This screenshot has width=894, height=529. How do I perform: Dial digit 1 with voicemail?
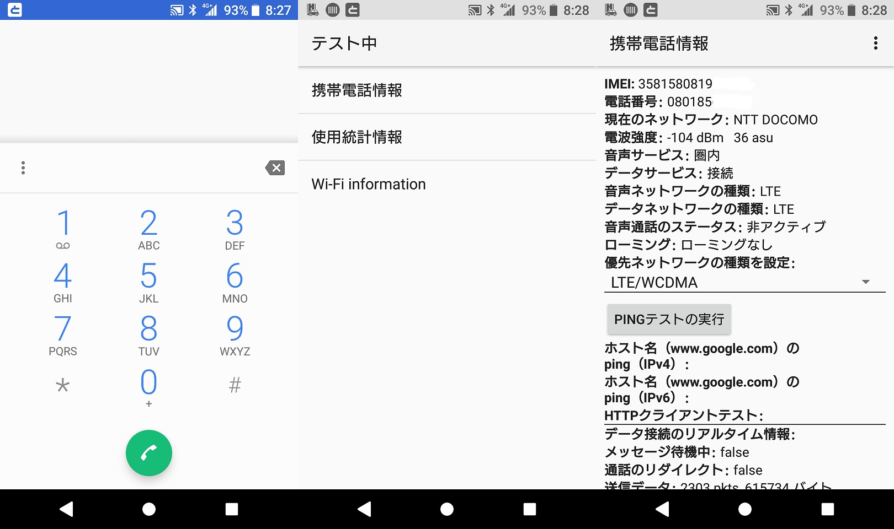coord(63,229)
